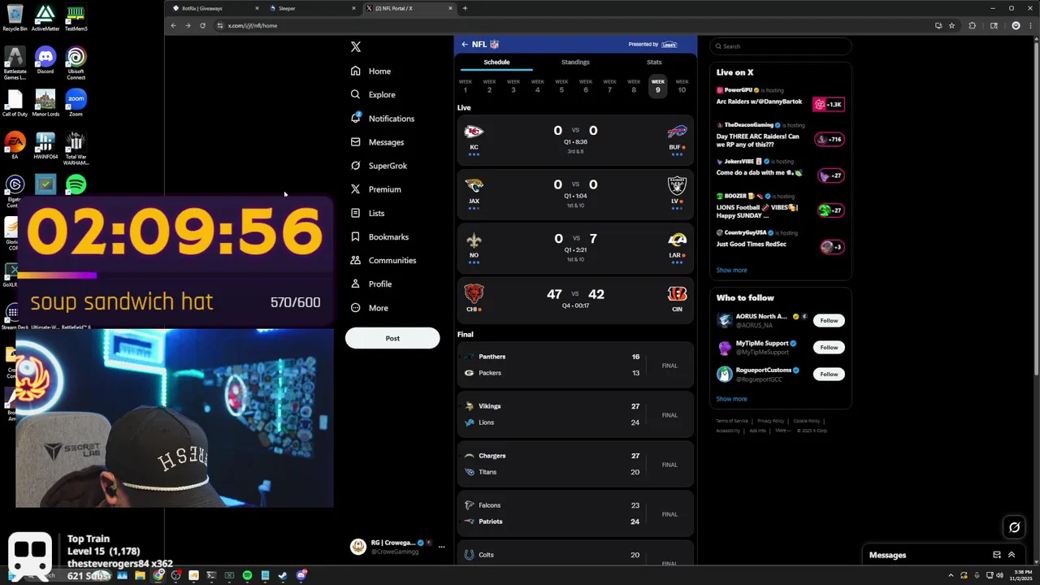
Task: Bookmark this page with star icon
Action: [951, 25]
